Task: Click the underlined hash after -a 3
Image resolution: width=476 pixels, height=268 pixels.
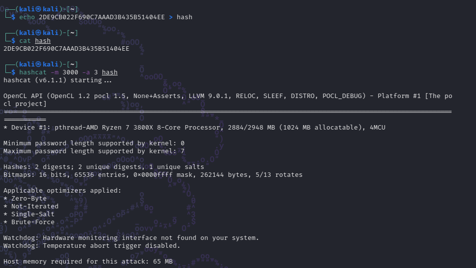Action: point(110,72)
